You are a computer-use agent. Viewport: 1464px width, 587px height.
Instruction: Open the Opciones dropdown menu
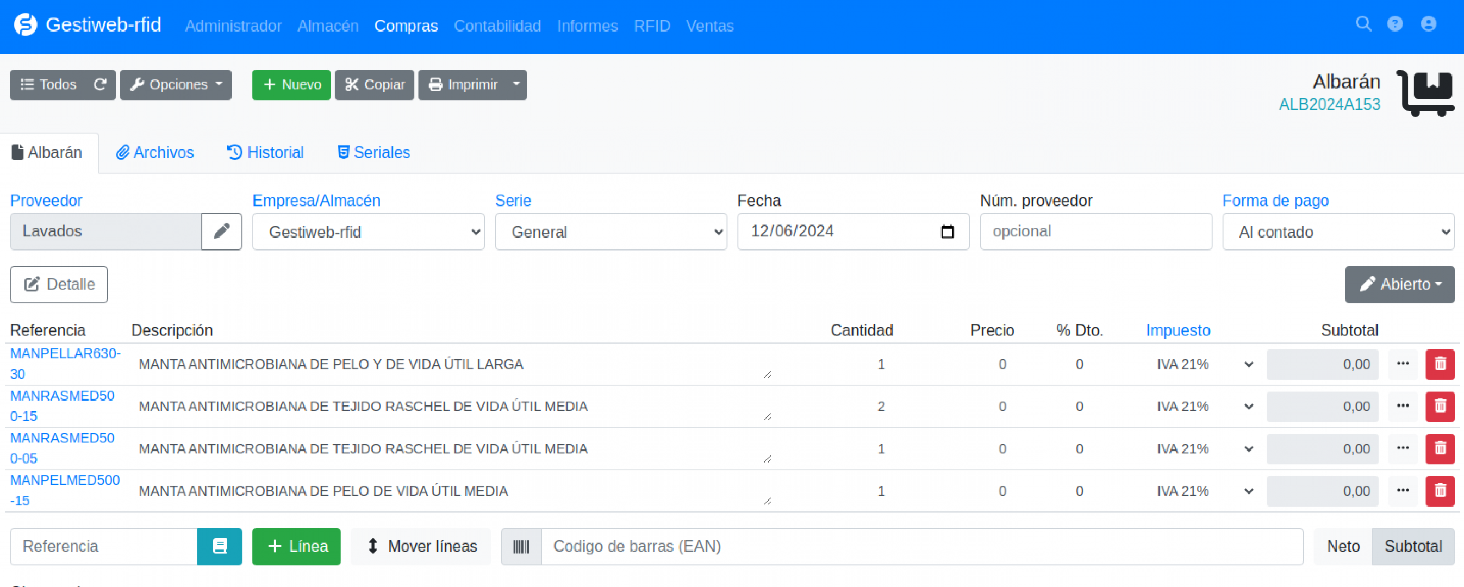[x=176, y=85]
